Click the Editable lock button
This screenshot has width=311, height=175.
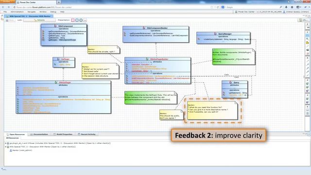pos(39,20)
